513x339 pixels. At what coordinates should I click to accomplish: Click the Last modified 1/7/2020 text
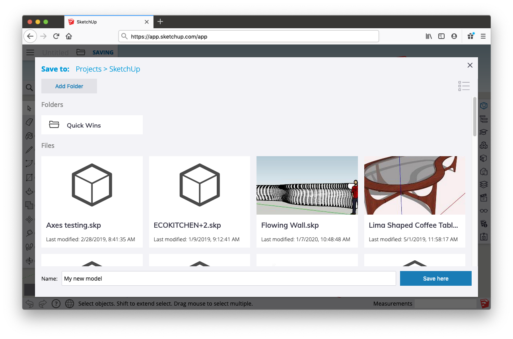(306, 239)
